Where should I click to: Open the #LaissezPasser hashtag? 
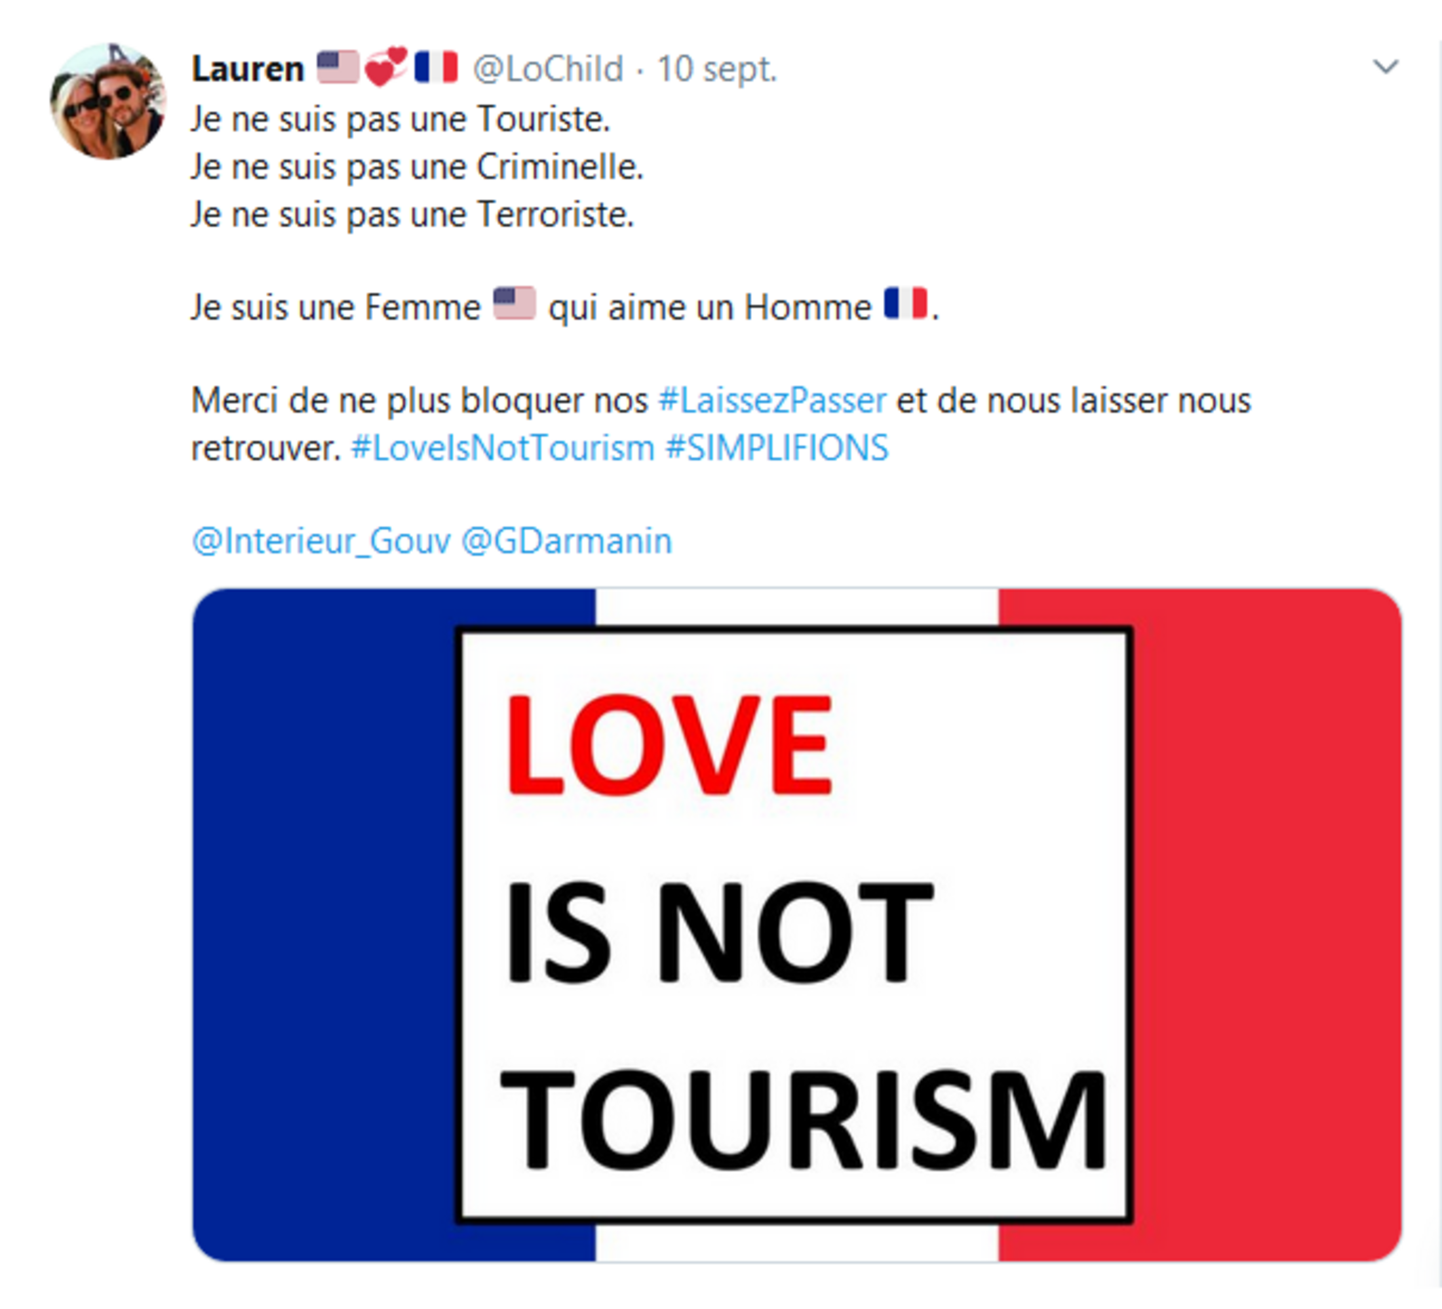(x=773, y=400)
